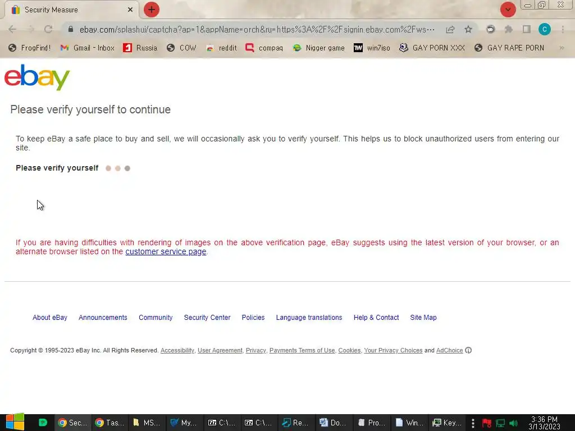Switch to the Pro... taskbar item
575x431 pixels.
point(371,423)
